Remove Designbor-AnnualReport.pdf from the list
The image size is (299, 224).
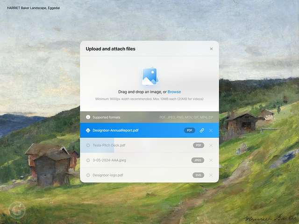click(211, 130)
